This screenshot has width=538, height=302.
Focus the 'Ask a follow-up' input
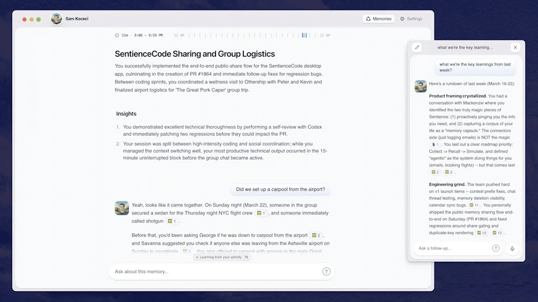[x=452, y=249]
